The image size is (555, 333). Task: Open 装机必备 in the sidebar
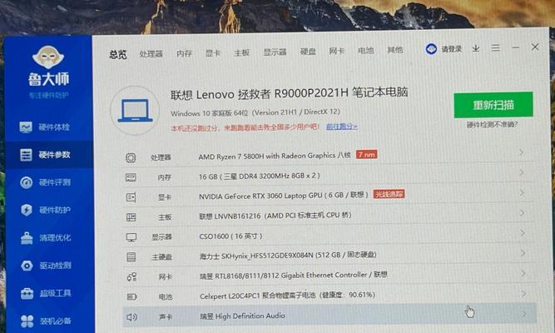coord(46,321)
